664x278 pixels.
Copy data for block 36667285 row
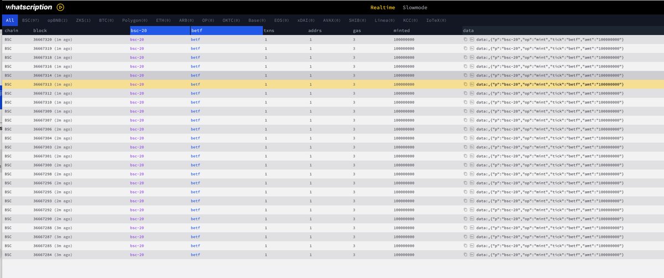pyautogui.click(x=465, y=245)
